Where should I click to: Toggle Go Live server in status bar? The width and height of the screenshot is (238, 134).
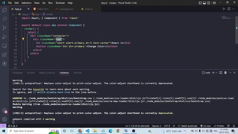pyautogui.click(x=205, y=126)
